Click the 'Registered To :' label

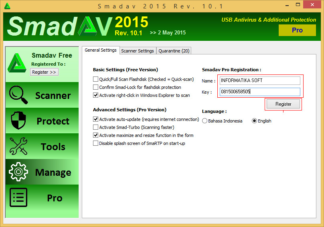[x=49, y=64]
